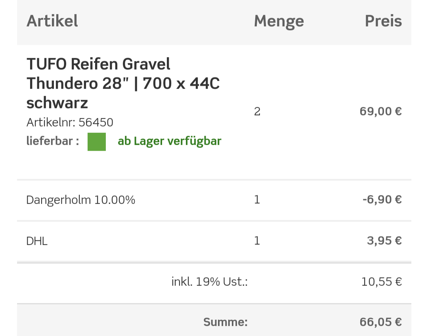This screenshot has height=336, width=428.
Task: Select the DHL shipping row label
Action: click(x=37, y=241)
